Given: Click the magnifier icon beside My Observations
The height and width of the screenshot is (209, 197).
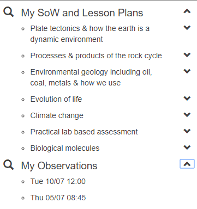Looking at the screenshot, I should pos(8,165).
